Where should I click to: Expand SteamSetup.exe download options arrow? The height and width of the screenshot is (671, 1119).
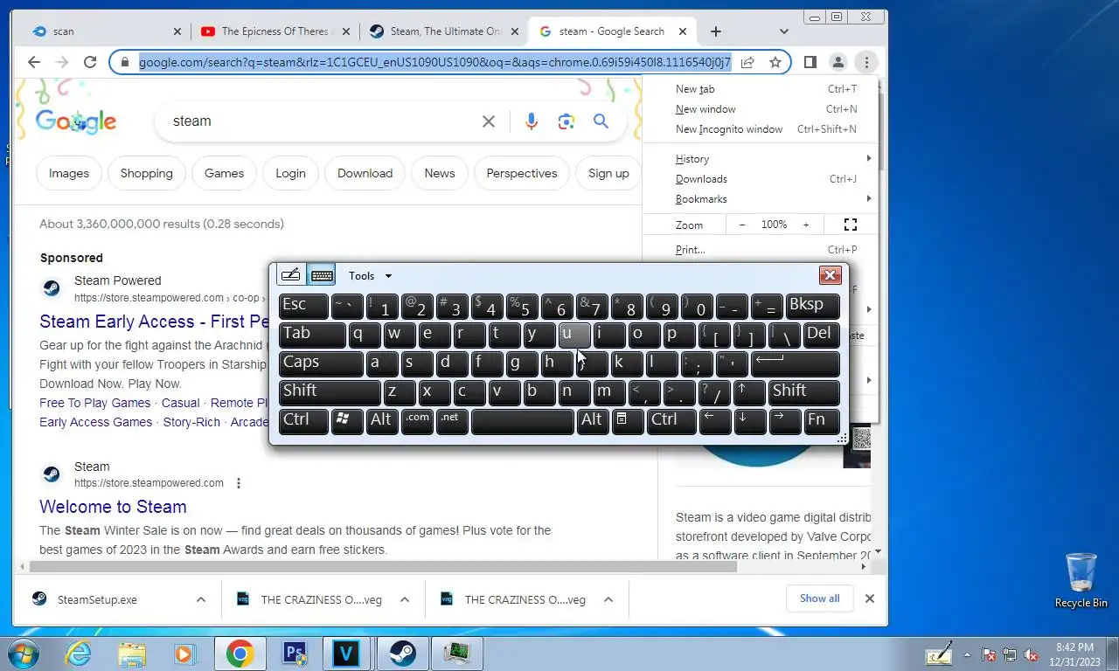click(x=200, y=599)
